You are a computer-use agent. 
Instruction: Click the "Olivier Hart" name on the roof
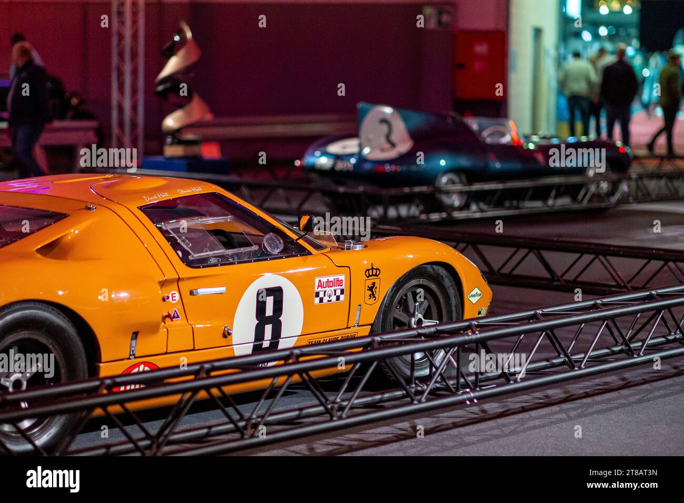(x=189, y=189)
